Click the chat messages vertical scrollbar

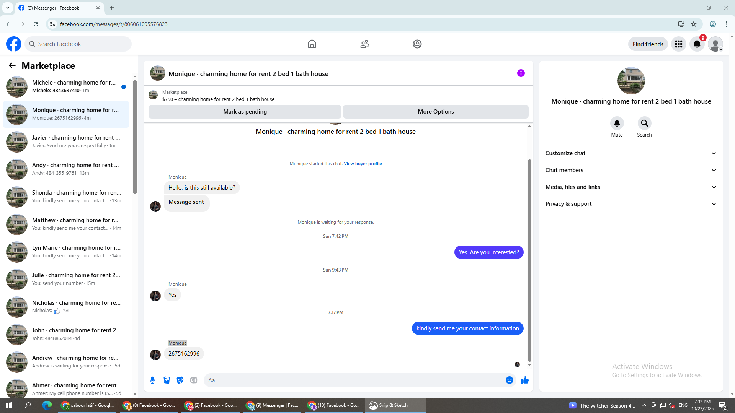[529, 260]
